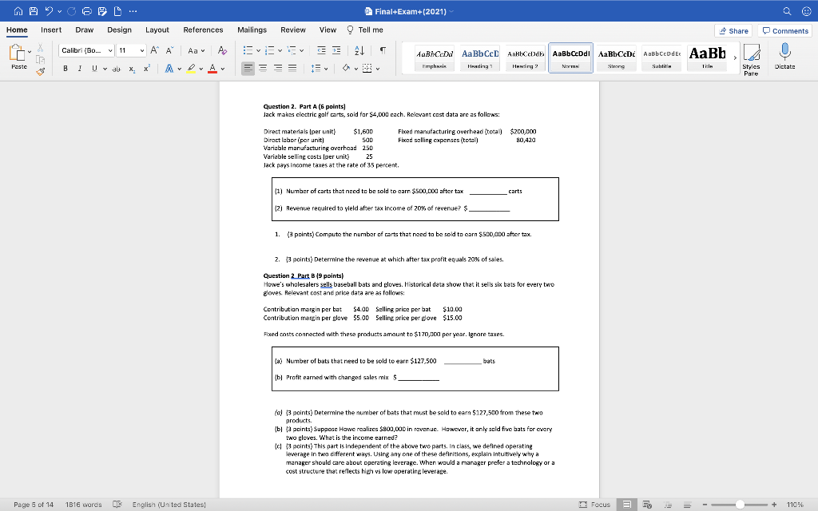This screenshot has height=511, width=818.
Task: Activate the Format Painter brush
Action: [40, 71]
